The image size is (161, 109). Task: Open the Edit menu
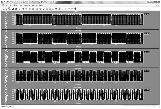click(10, 5)
